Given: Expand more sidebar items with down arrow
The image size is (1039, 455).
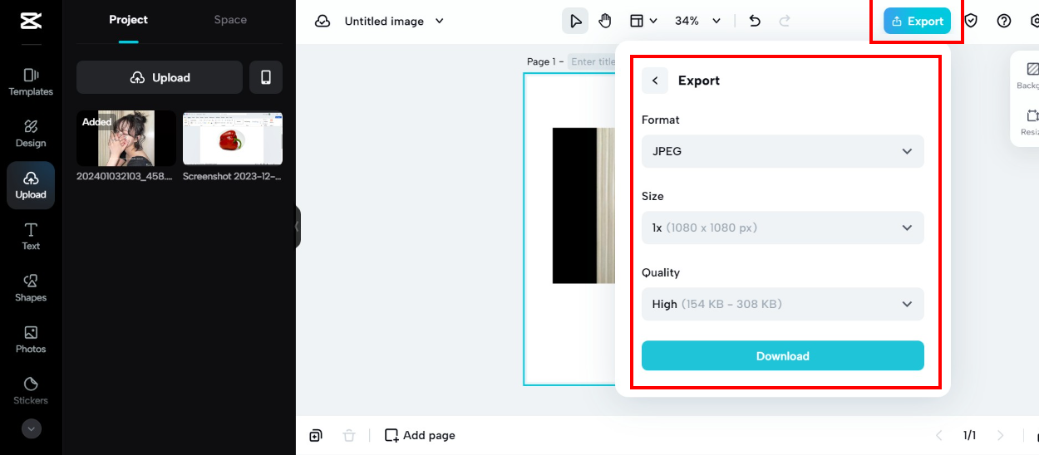Looking at the screenshot, I should [31, 429].
